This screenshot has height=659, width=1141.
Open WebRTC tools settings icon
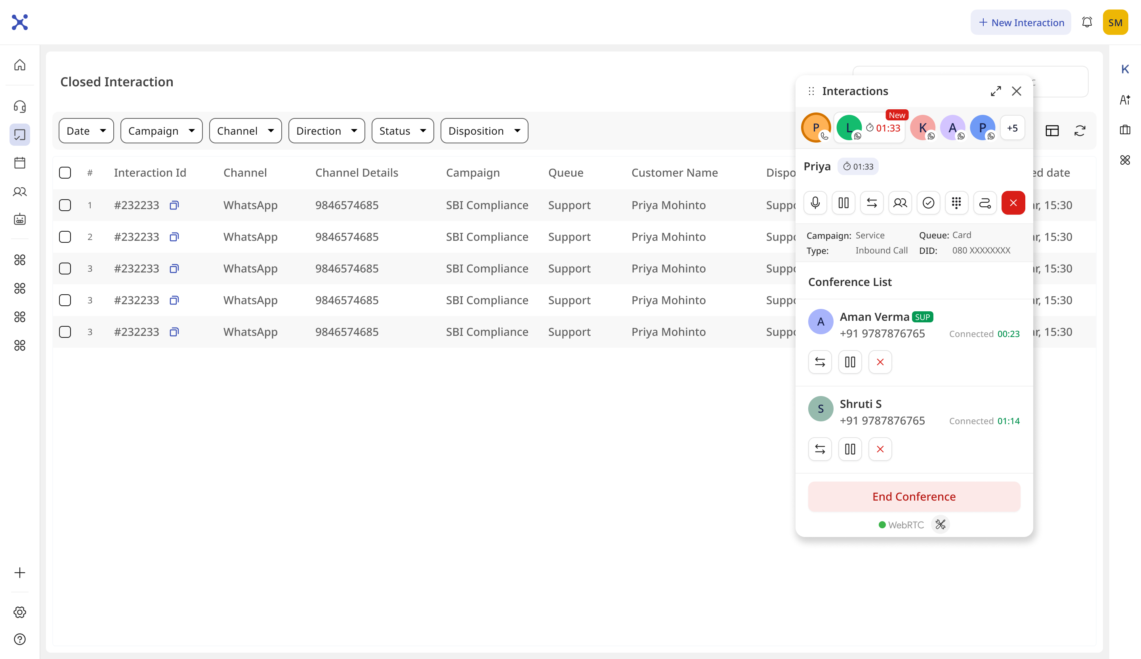click(x=941, y=525)
